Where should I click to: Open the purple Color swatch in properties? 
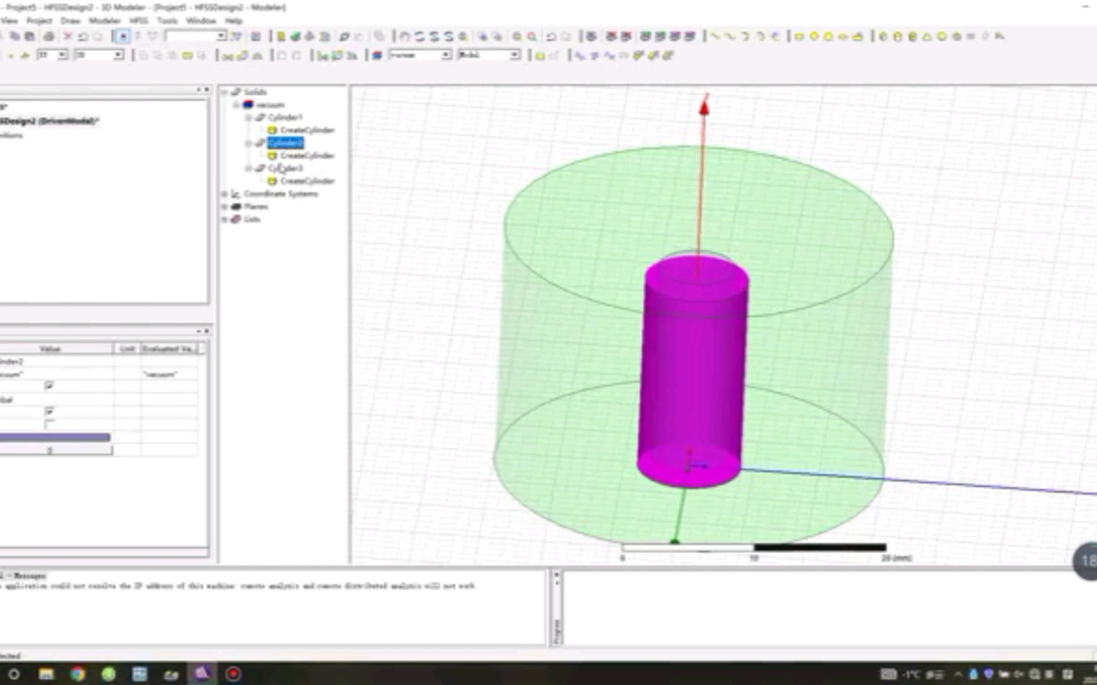[x=55, y=438]
